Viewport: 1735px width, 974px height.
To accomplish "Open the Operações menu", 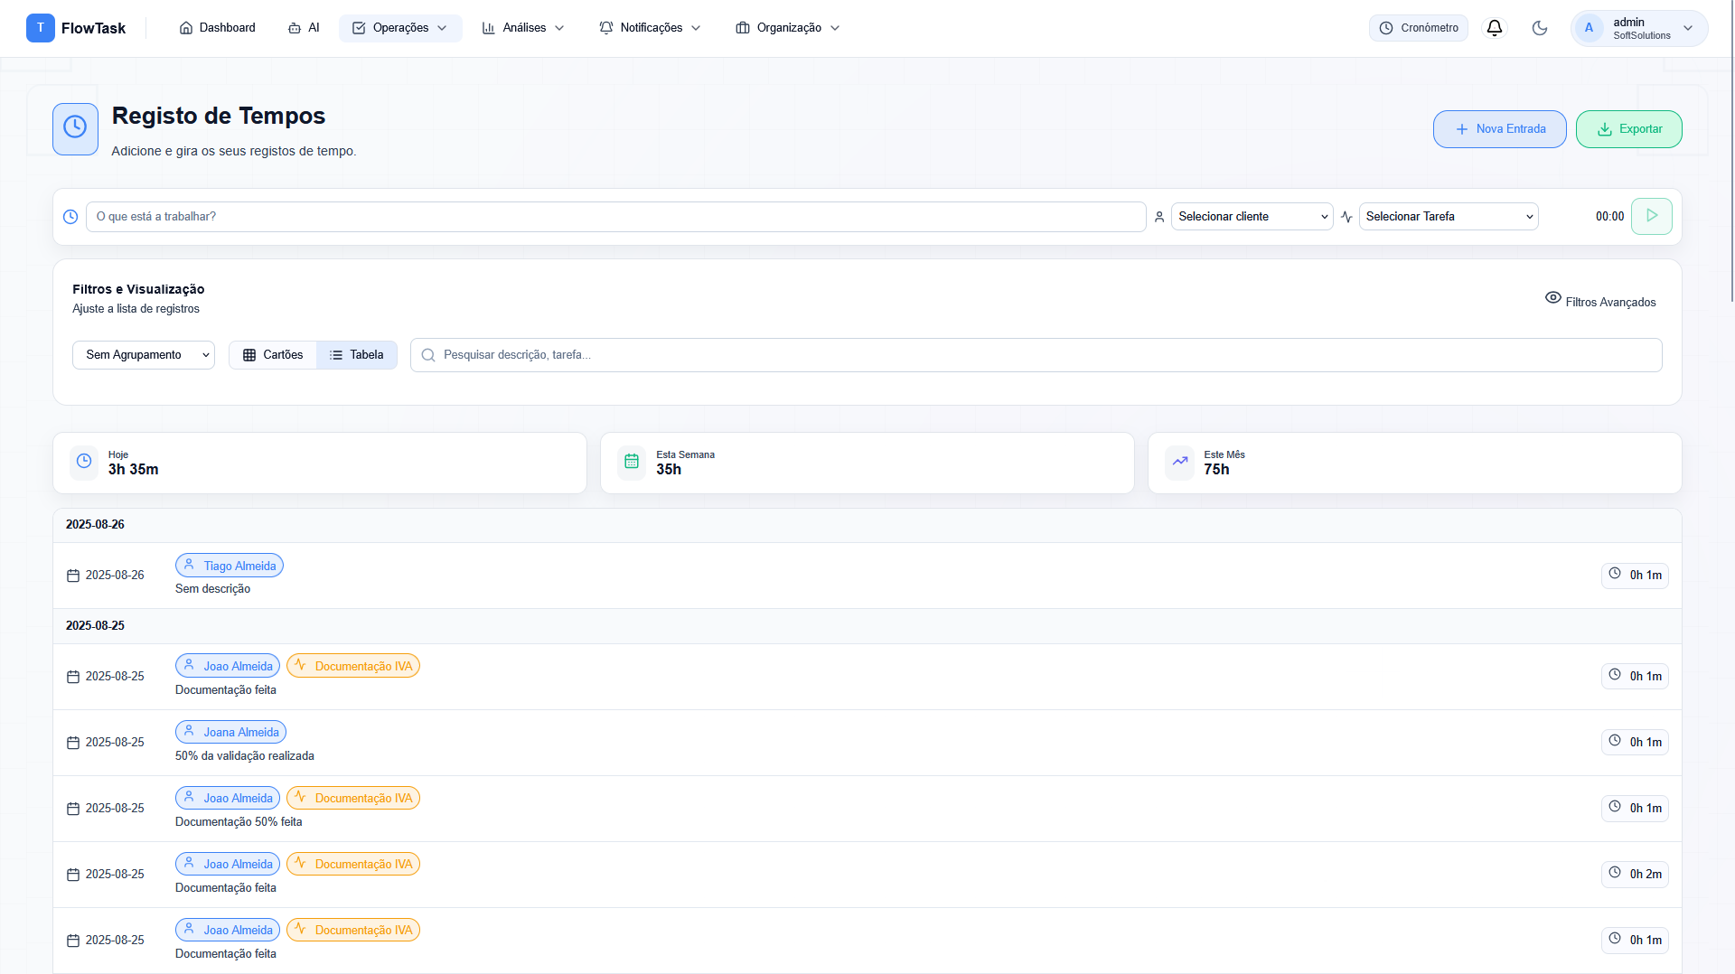I will point(400,28).
